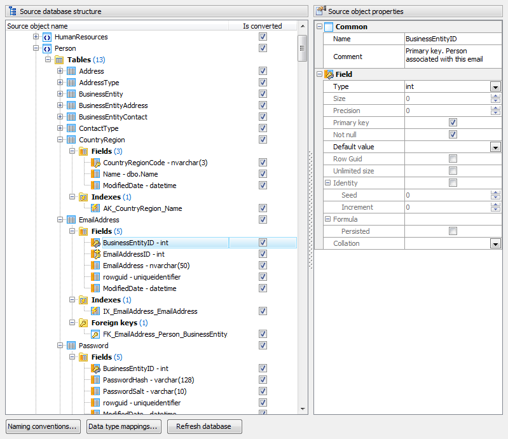Screen dimensions: 508x439
Task: Open Naming conventions dialog
Action: pos(43,426)
